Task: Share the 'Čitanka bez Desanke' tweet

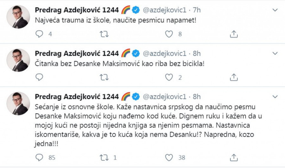Action: pyautogui.click(x=233, y=77)
